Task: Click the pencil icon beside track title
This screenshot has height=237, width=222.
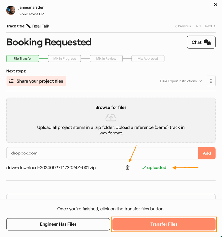Action: [x=28, y=26]
